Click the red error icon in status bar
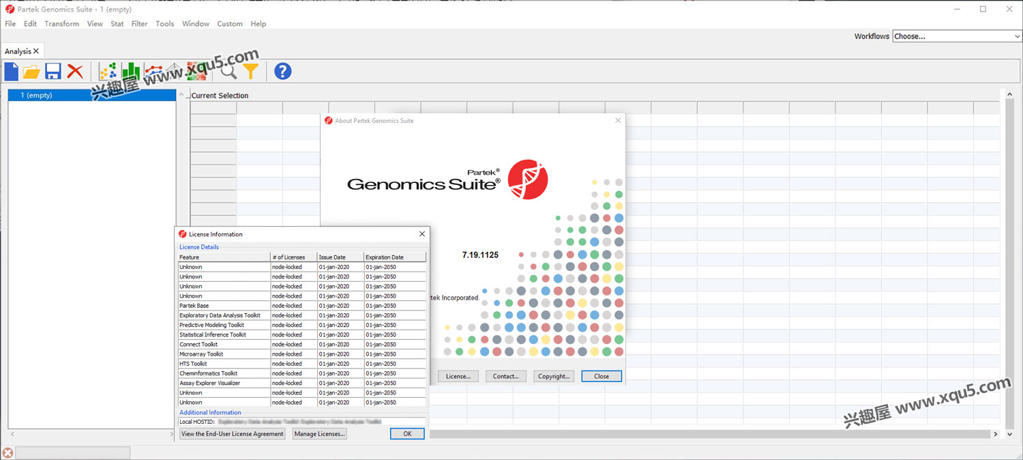 [x=8, y=452]
